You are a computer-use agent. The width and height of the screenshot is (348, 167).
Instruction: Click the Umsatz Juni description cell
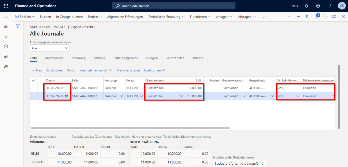[166, 88]
